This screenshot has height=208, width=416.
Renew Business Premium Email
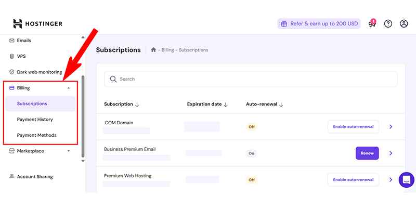367,153
